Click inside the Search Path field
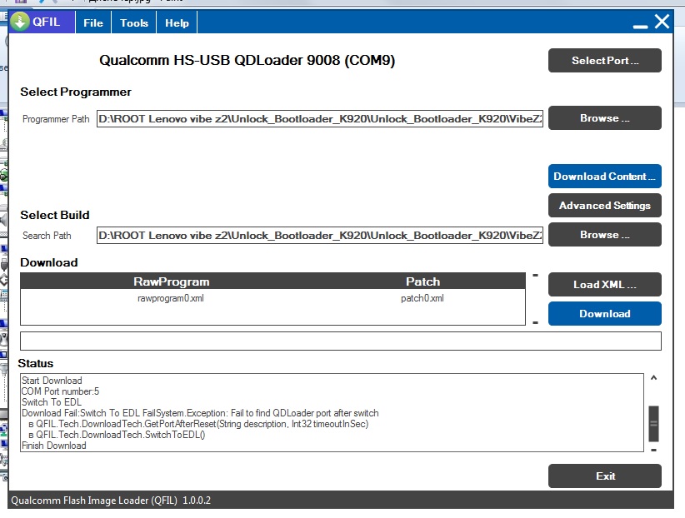The height and width of the screenshot is (518, 685). [320, 236]
